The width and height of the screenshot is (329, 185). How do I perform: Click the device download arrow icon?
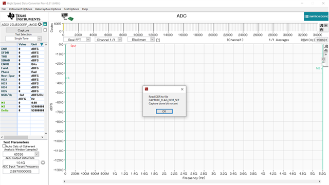pyautogui.click(x=45, y=24)
